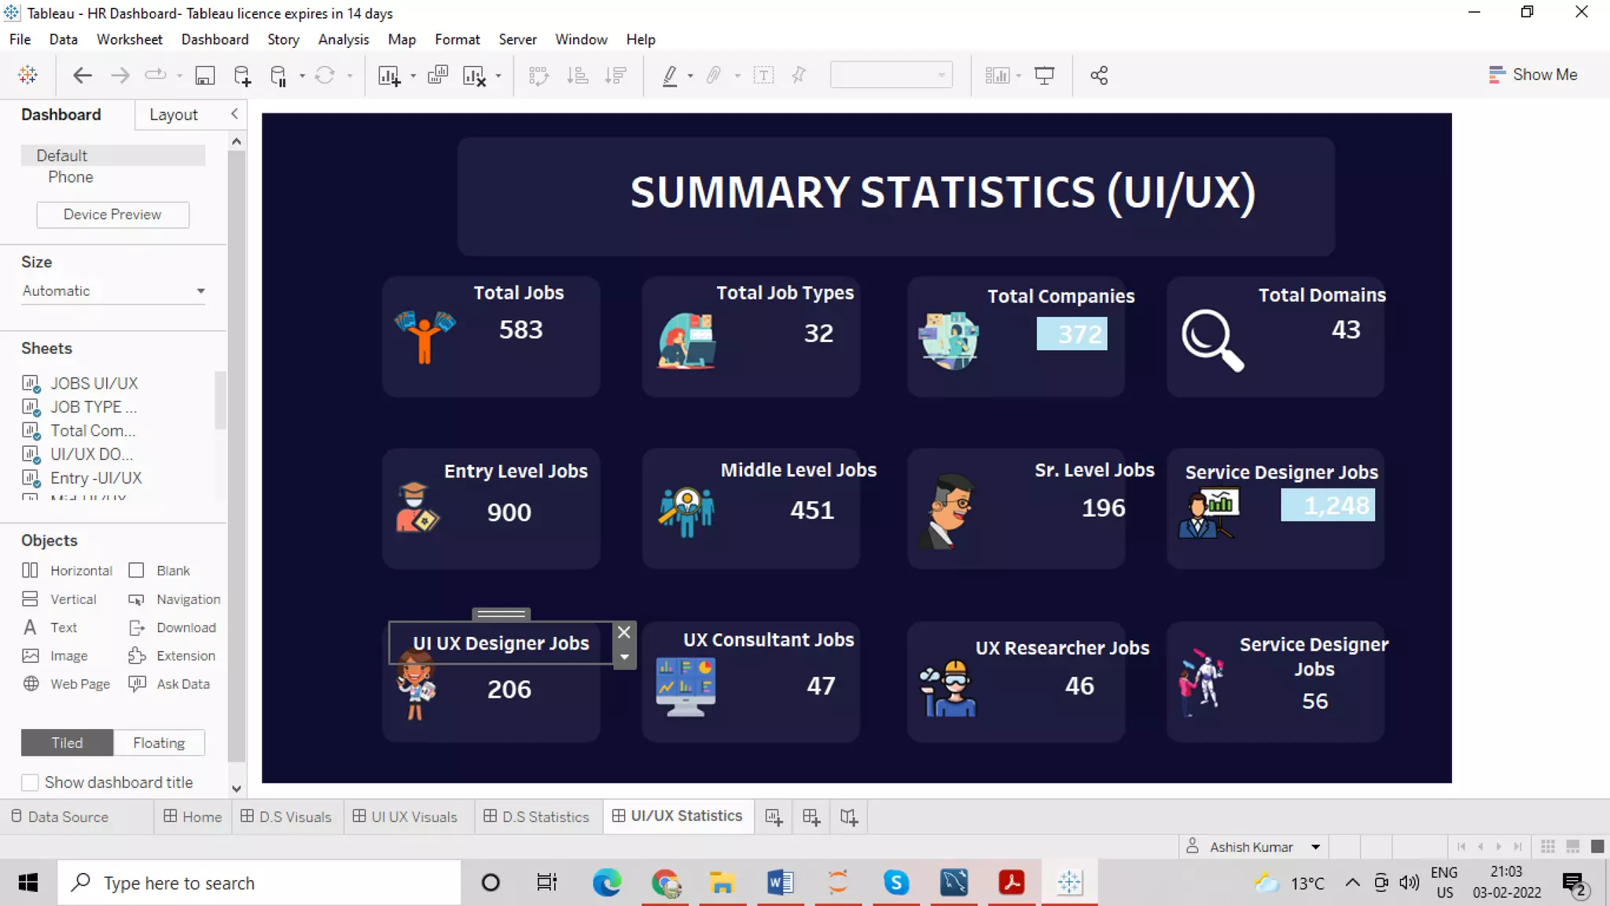1610x906 pixels.
Task: Click the Undo back arrow
Action: coord(82,75)
